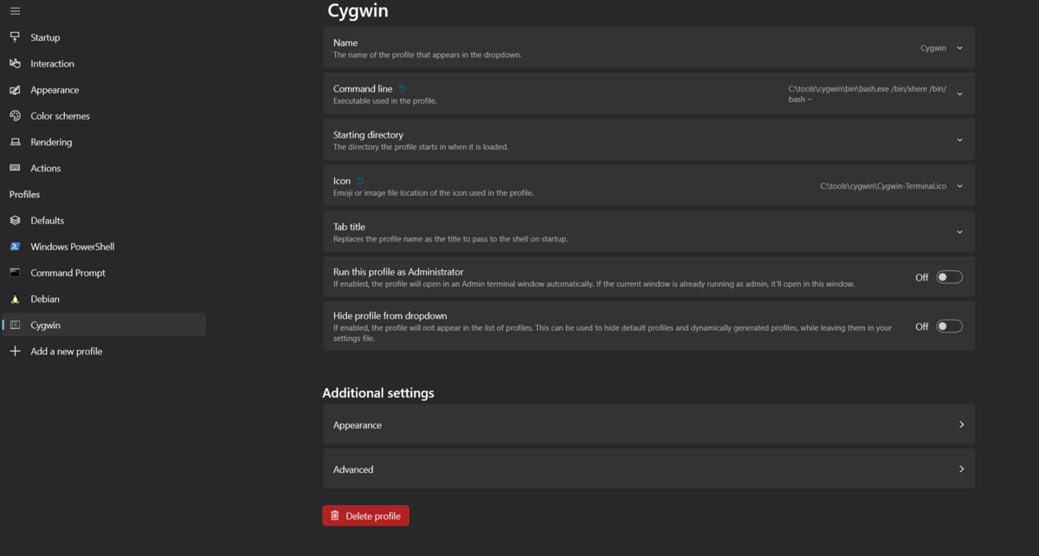Click the Command Prompt profile icon
The height and width of the screenshot is (556, 1039).
point(15,273)
